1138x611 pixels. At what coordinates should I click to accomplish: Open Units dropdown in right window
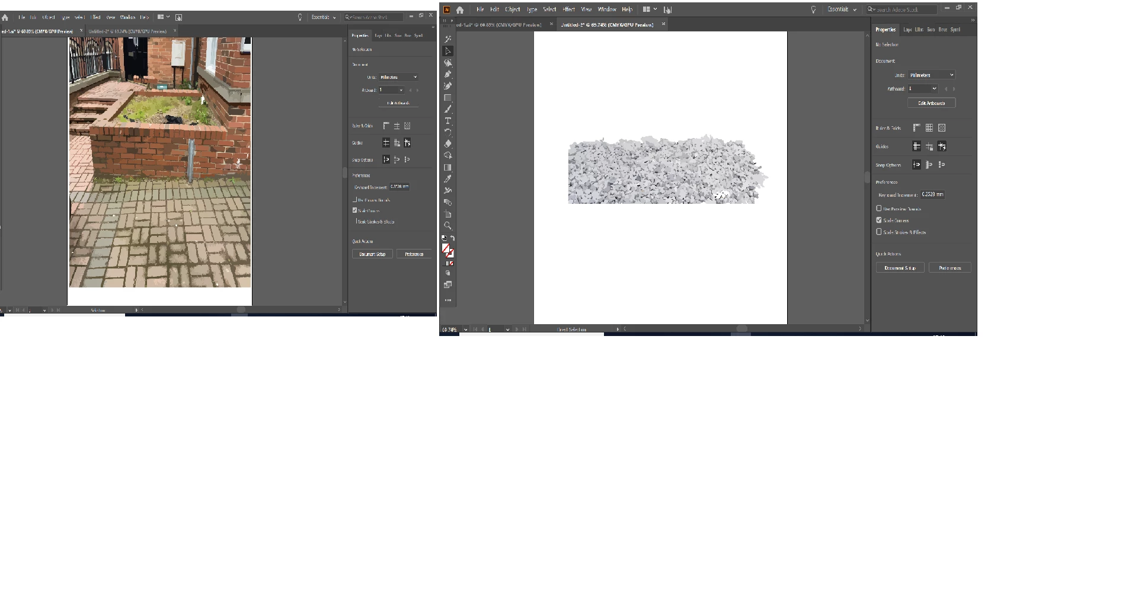(x=931, y=75)
